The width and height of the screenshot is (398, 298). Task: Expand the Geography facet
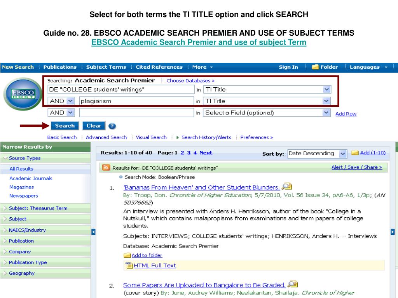tap(5, 273)
